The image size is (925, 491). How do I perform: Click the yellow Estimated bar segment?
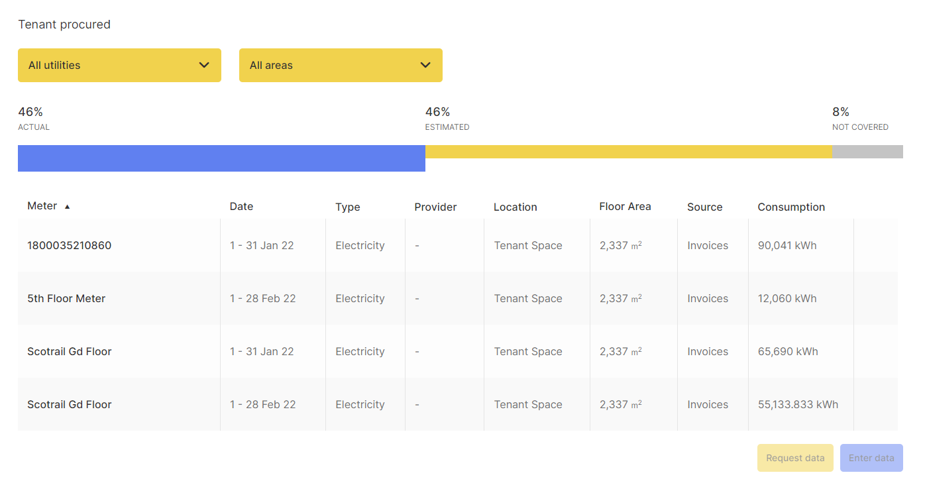pos(628,152)
